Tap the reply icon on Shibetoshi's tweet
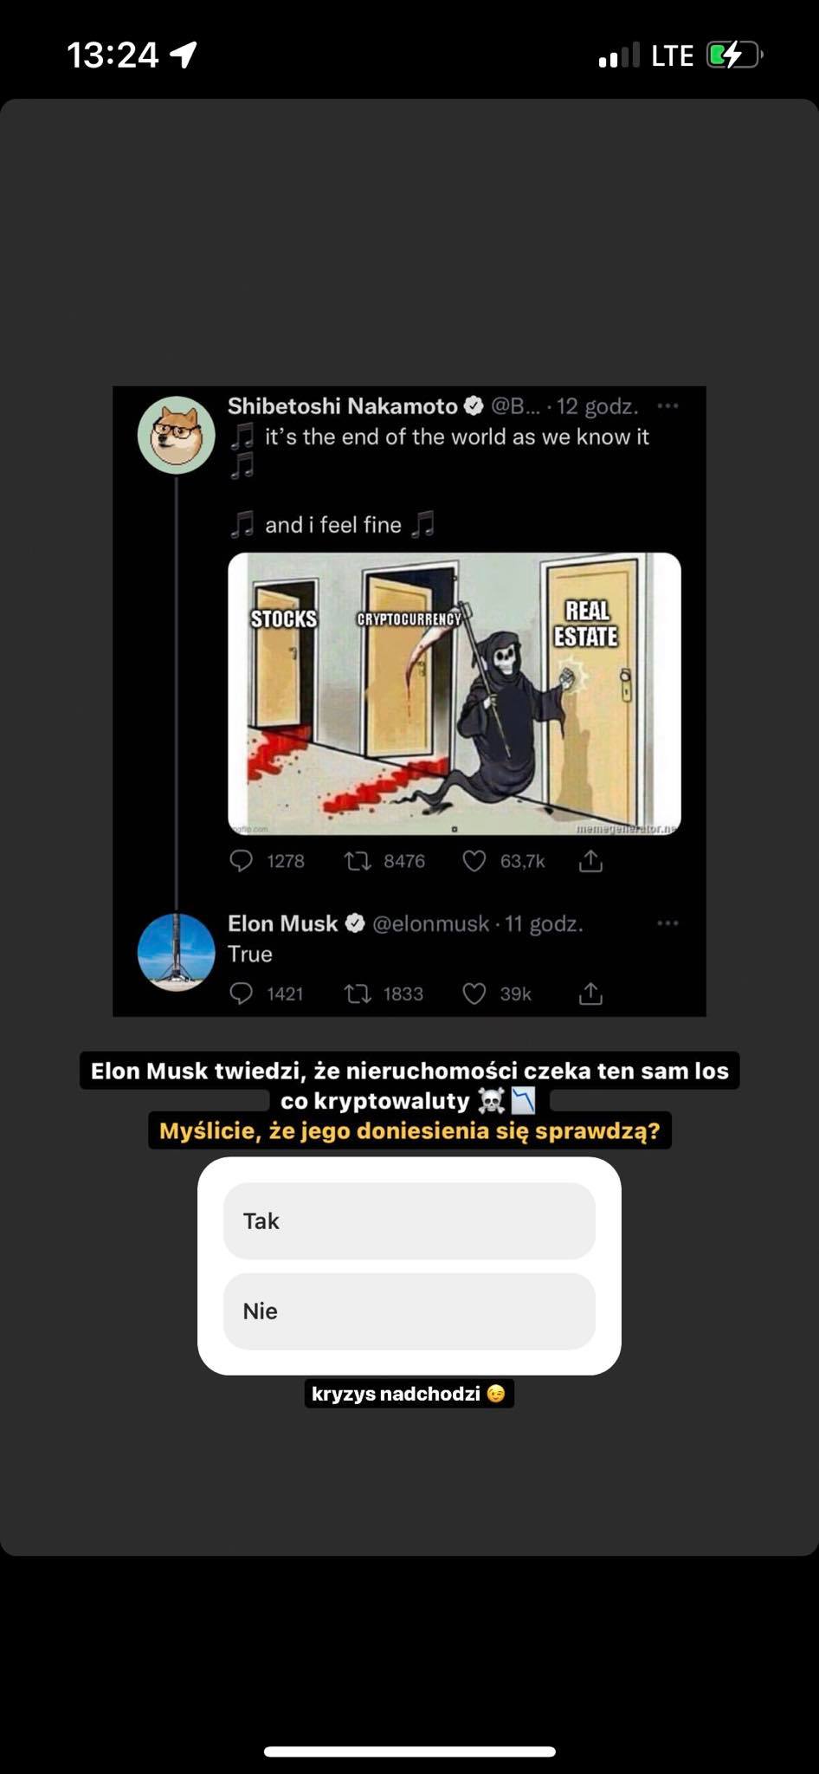Image resolution: width=819 pixels, height=1774 pixels. click(241, 860)
